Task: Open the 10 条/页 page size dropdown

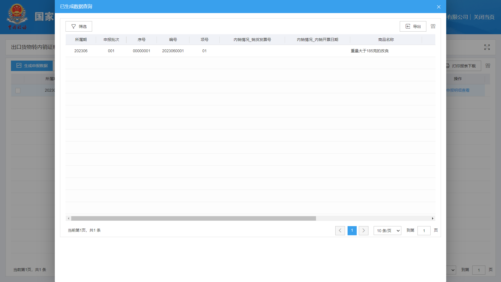Action: [387, 231]
